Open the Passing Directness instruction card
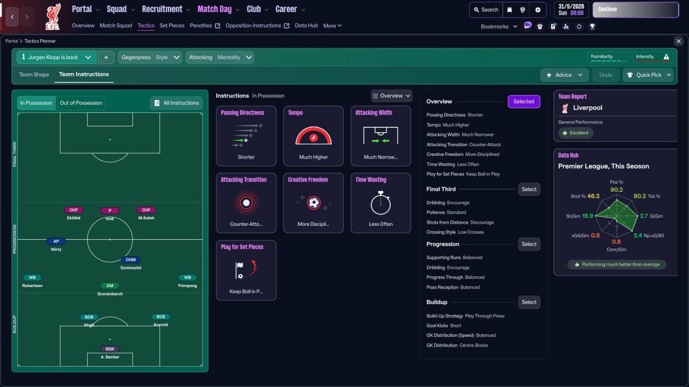 pyautogui.click(x=246, y=135)
